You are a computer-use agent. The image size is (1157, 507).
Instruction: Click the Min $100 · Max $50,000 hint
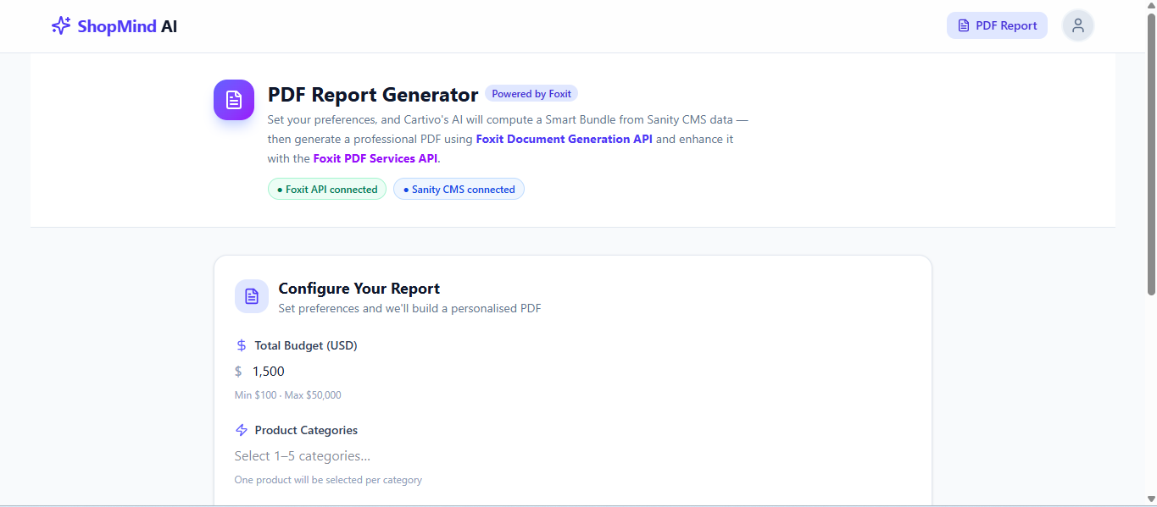288,395
